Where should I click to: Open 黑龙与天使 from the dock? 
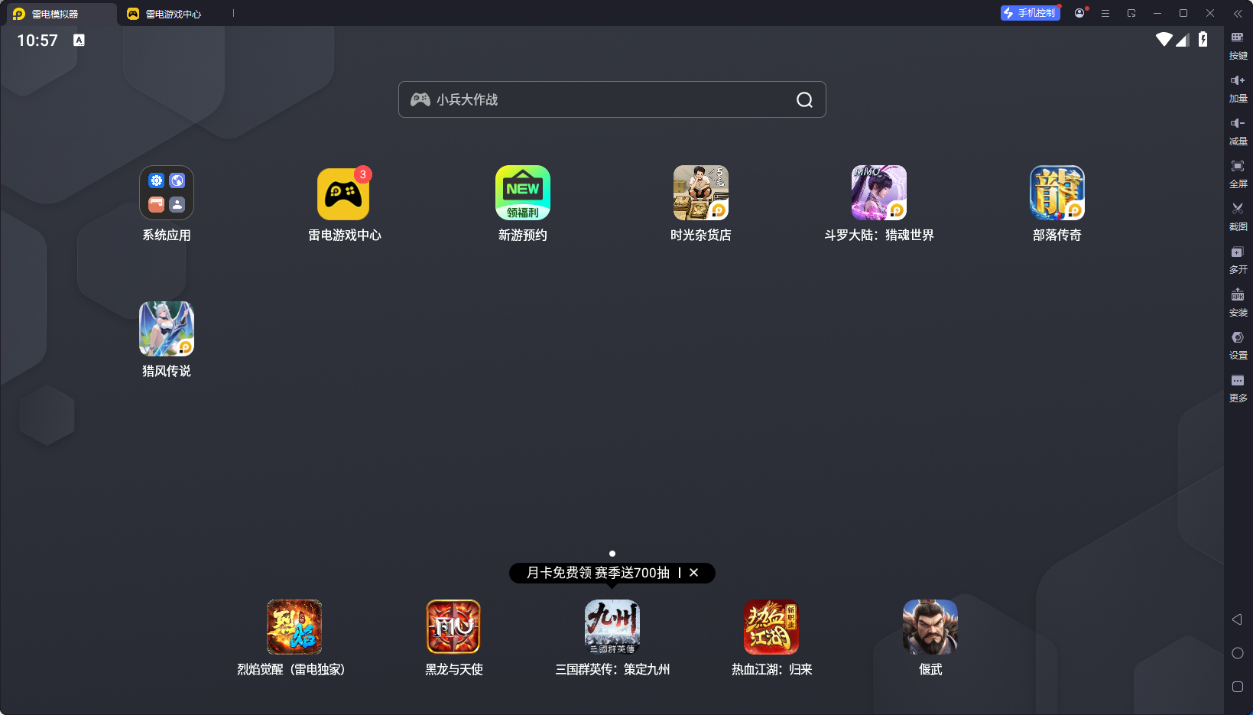pos(453,627)
